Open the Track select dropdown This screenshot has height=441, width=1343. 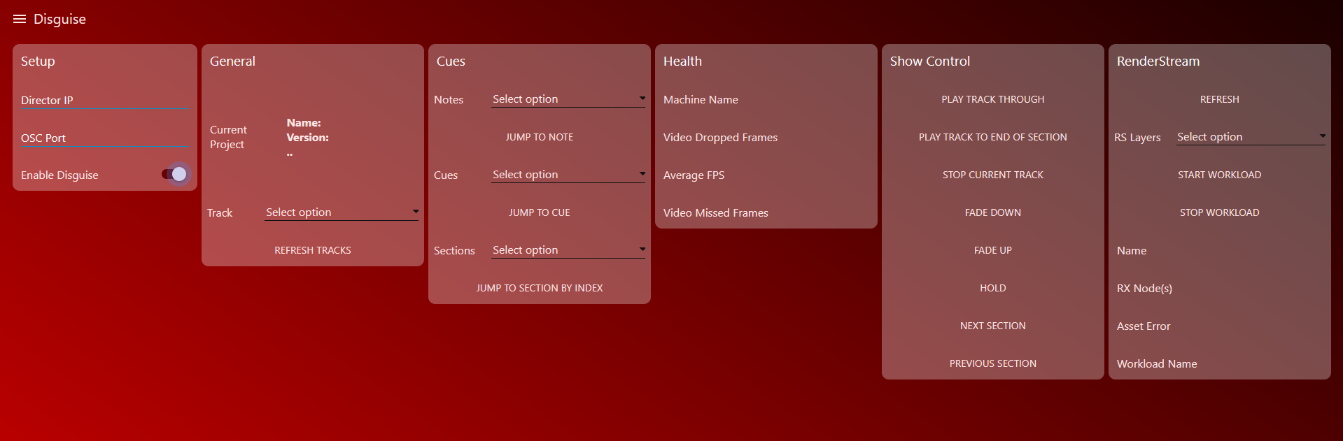(342, 212)
